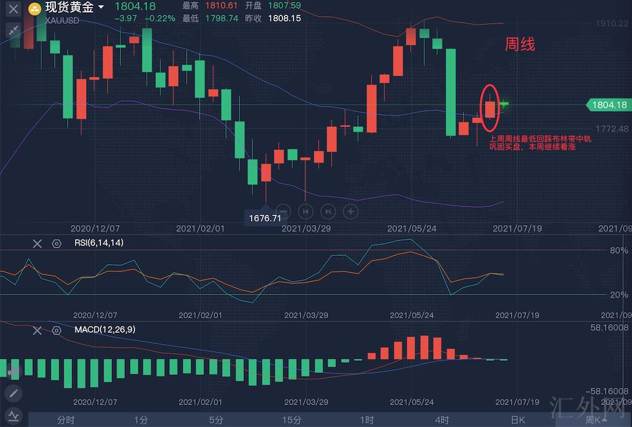This screenshot has height=427, width=632.
Task: Zoom out chart with minus button
Action: pyautogui.click(x=284, y=211)
